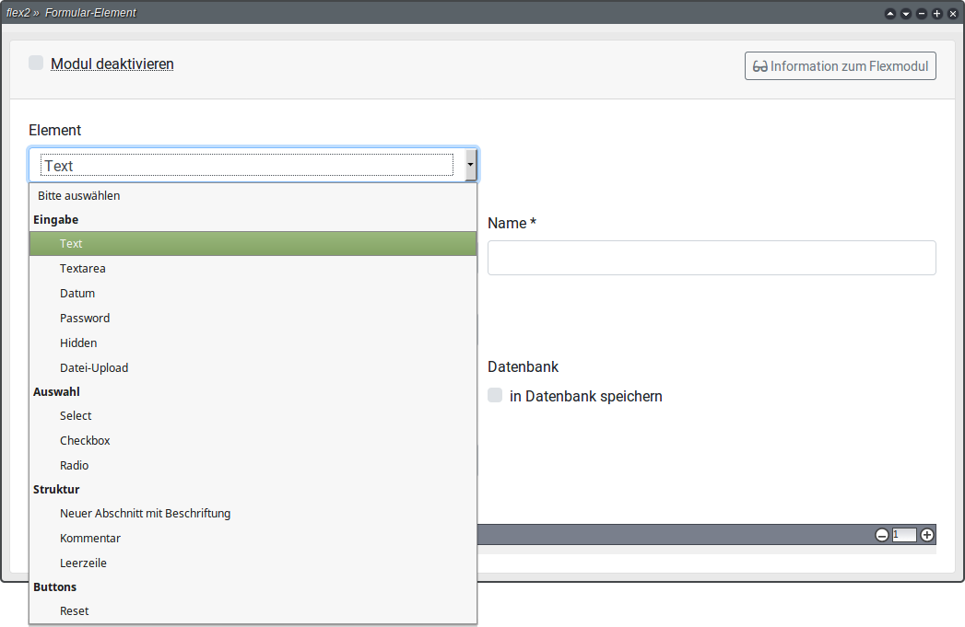Click the up arrow icon in title bar

point(890,14)
